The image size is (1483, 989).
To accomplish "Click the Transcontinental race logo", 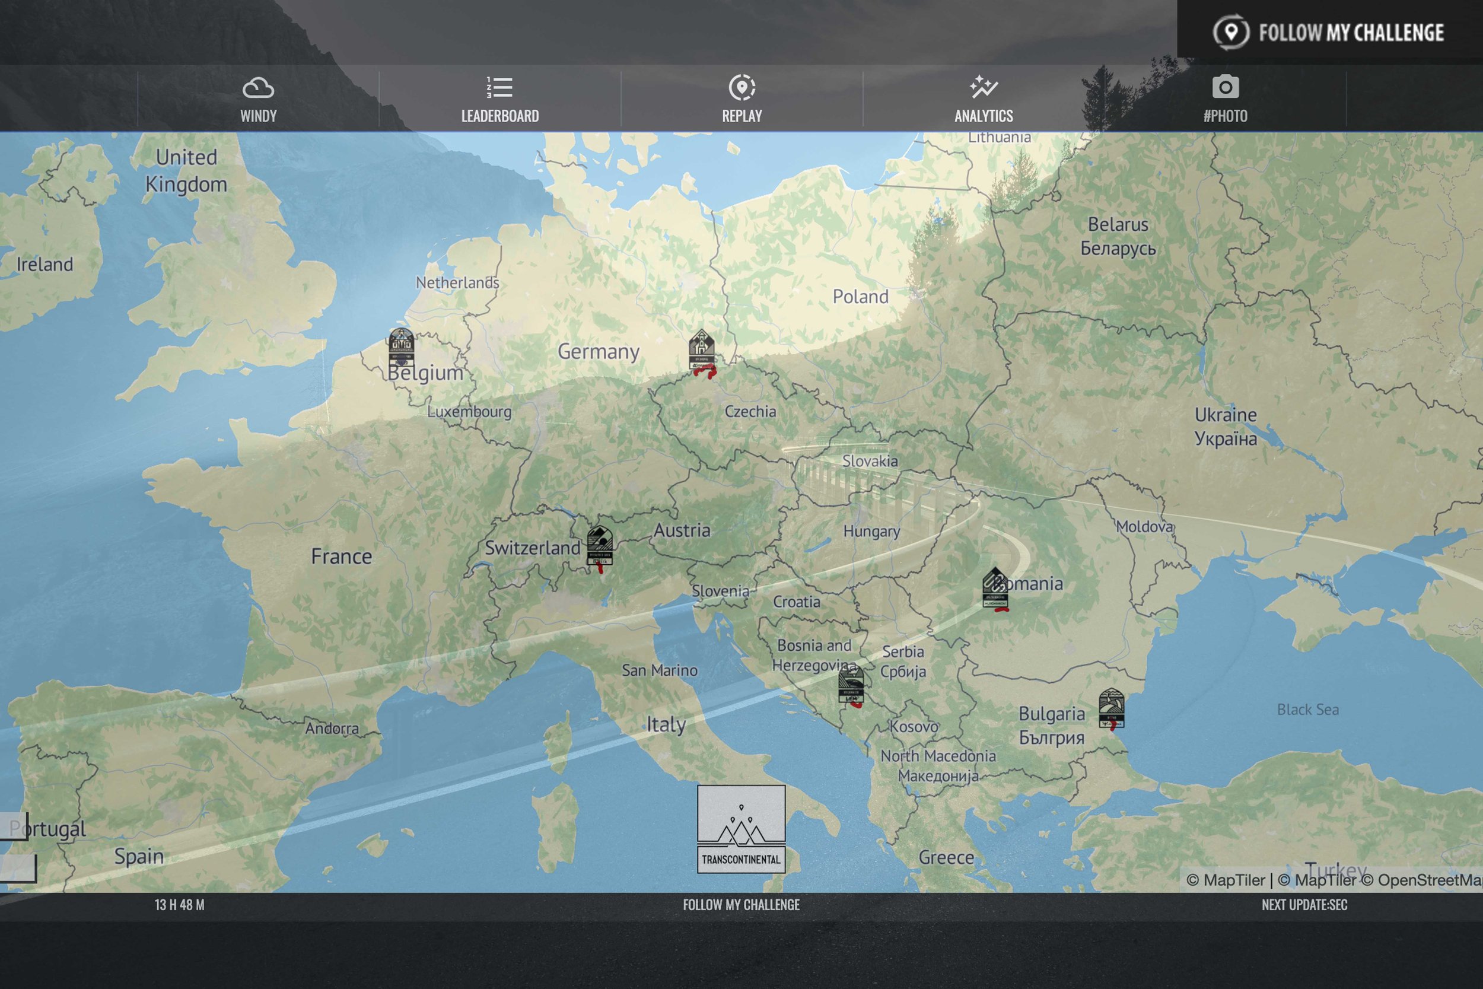I will point(741,829).
